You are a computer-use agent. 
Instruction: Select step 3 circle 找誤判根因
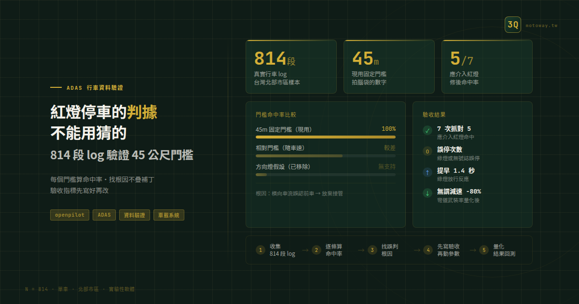click(372, 250)
